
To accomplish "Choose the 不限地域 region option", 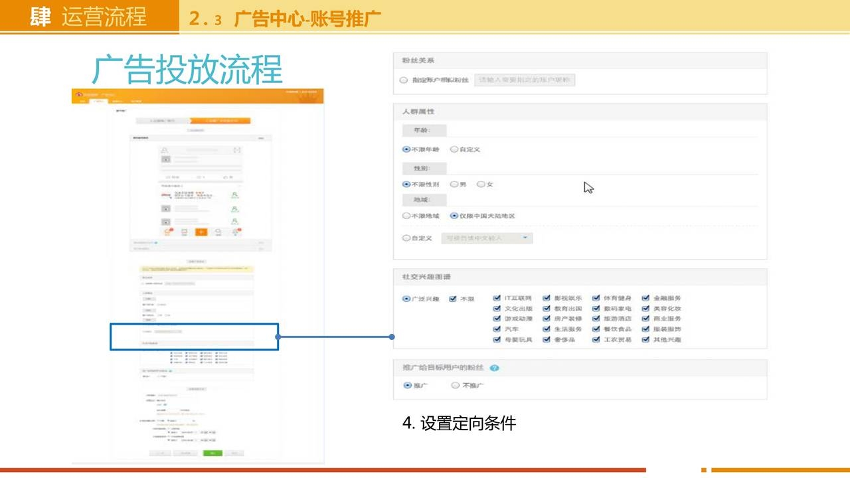I will 406,216.
